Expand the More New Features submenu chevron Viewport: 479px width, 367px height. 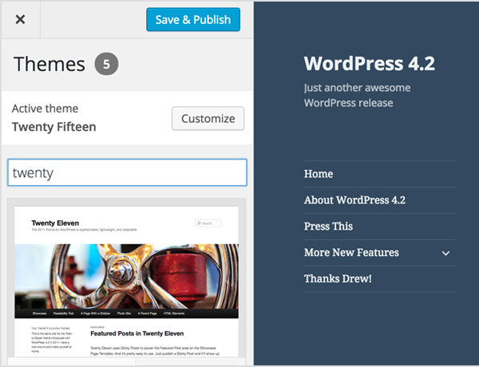tap(445, 254)
